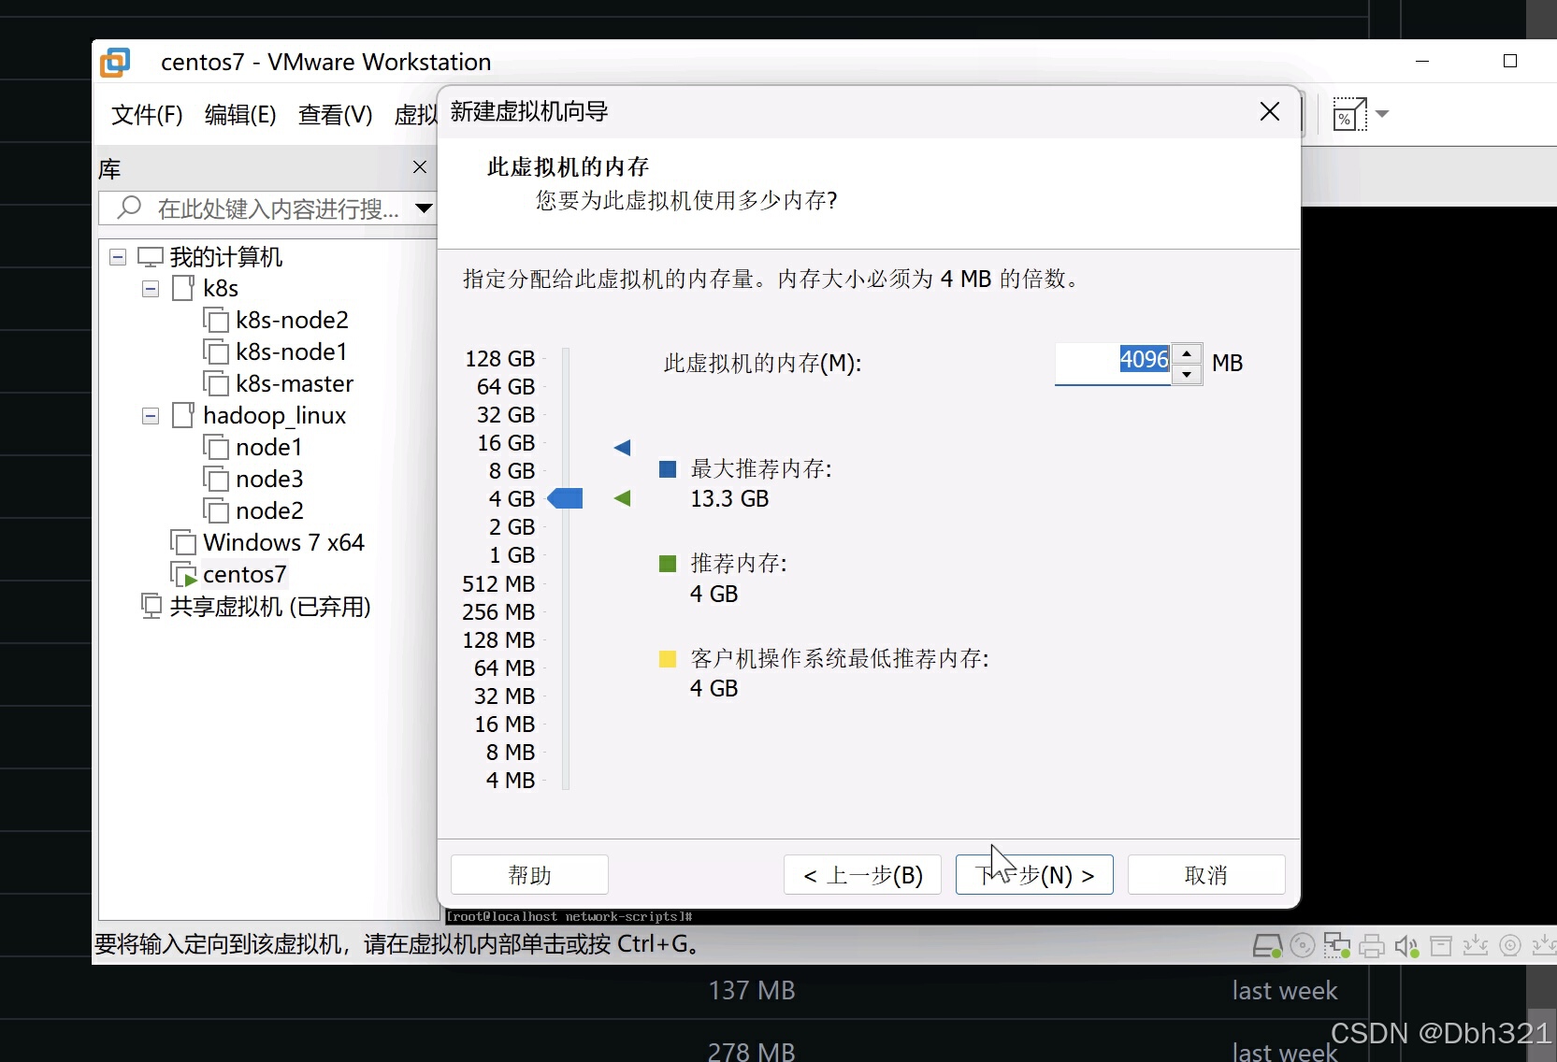Click the sound card speaker status icon

tap(1406, 946)
